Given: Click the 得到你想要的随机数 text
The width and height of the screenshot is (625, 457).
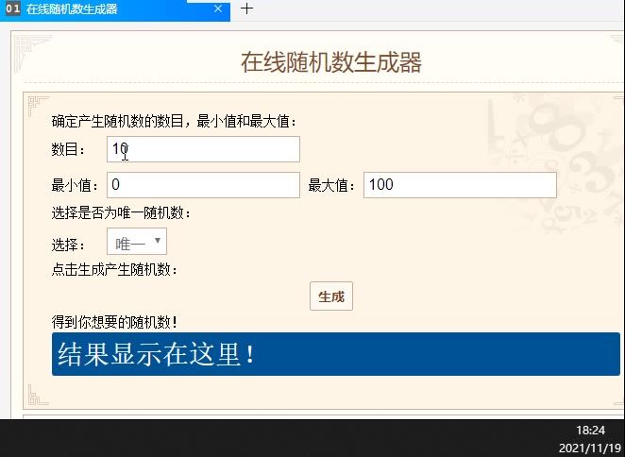Looking at the screenshot, I should coord(114,322).
